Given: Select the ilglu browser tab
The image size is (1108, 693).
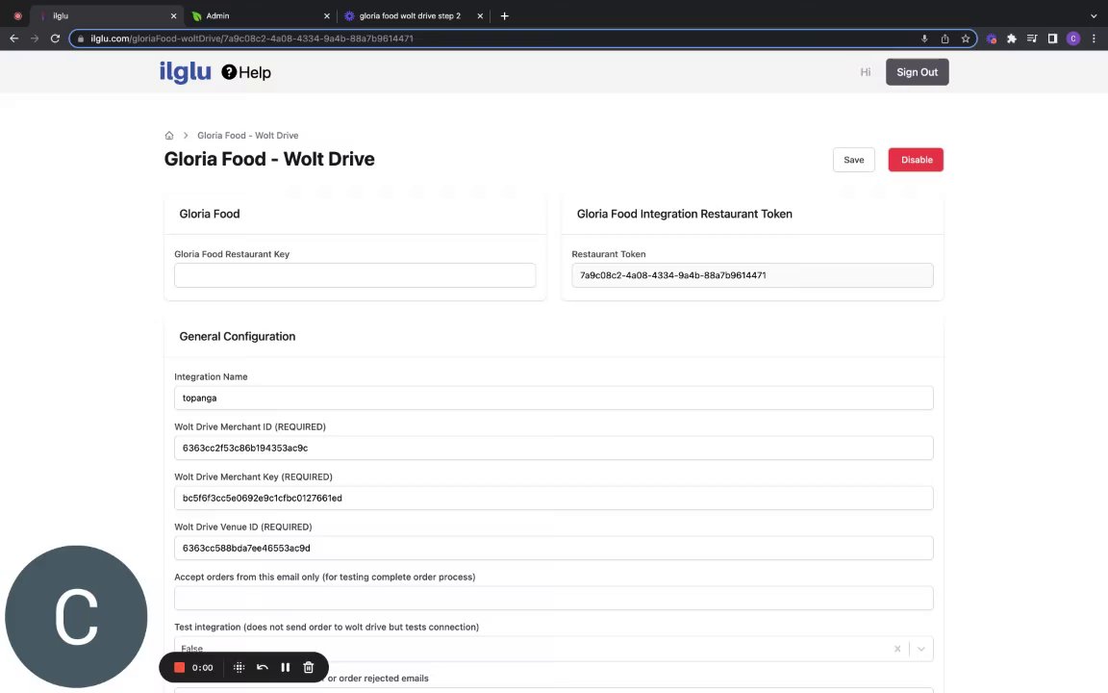Looking at the screenshot, I should point(106,15).
